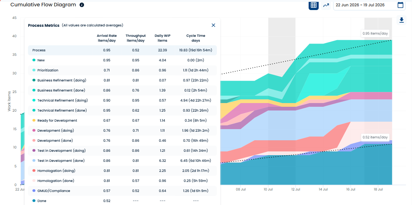The width and height of the screenshot is (412, 205).
Task: Click the daily WIP value 6.32
Action: [162, 161]
